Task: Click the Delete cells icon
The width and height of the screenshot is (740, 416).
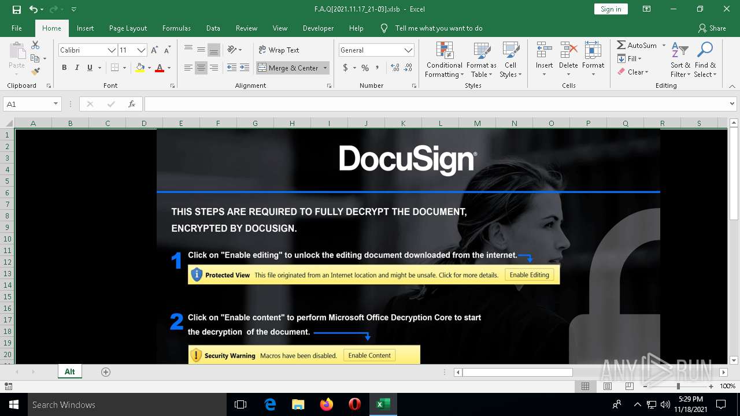Action: [568, 50]
